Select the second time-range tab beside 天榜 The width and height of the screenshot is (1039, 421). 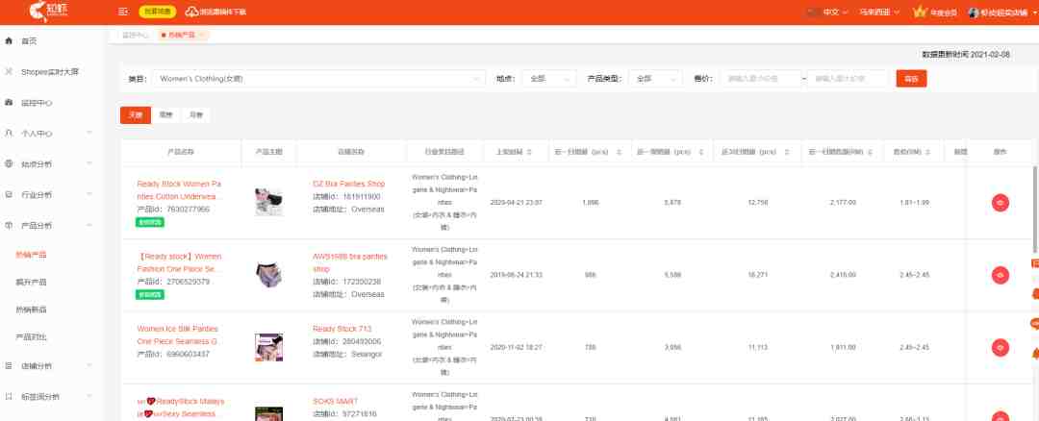coord(165,115)
